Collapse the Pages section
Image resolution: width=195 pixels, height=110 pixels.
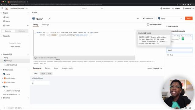click(x=2, y=13)
